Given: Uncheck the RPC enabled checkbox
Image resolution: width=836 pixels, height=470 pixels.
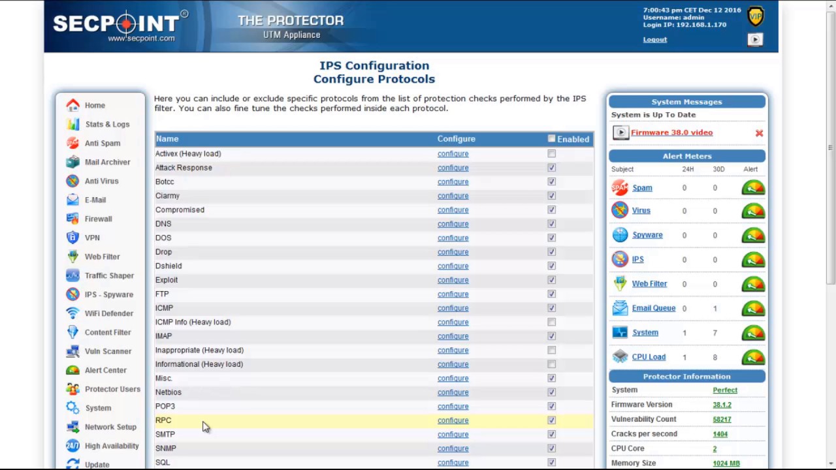Looking at the screenshot, I should 551,420.
